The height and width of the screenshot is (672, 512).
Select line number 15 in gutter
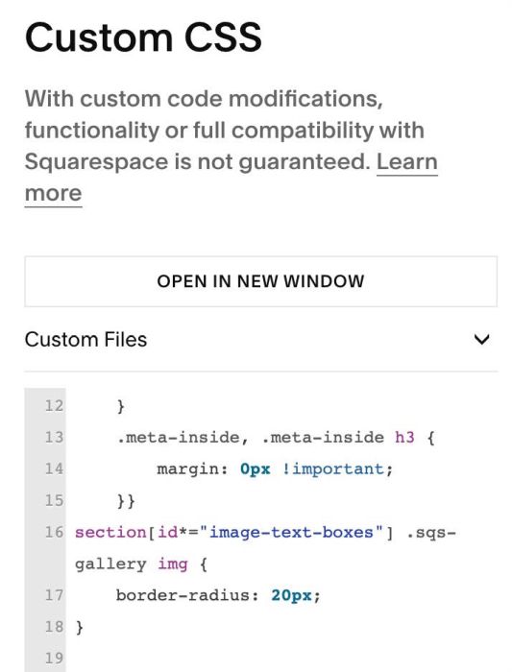click(x=54, y=500)
